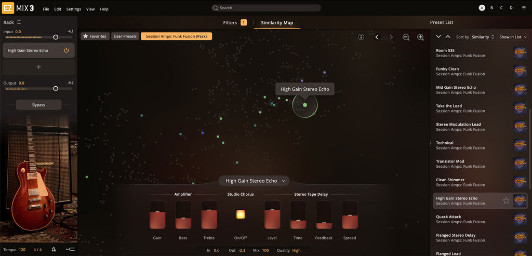Select Stereo Modulation Lead preset
This screenshot has width=532, height=256.
tap(481, 127)
